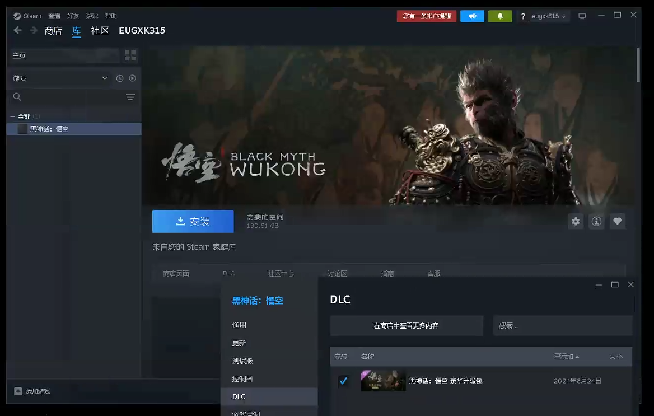Viewport: 654px width, 416px height.
Task: Go back with the left arrow
Action: [17, 30]
